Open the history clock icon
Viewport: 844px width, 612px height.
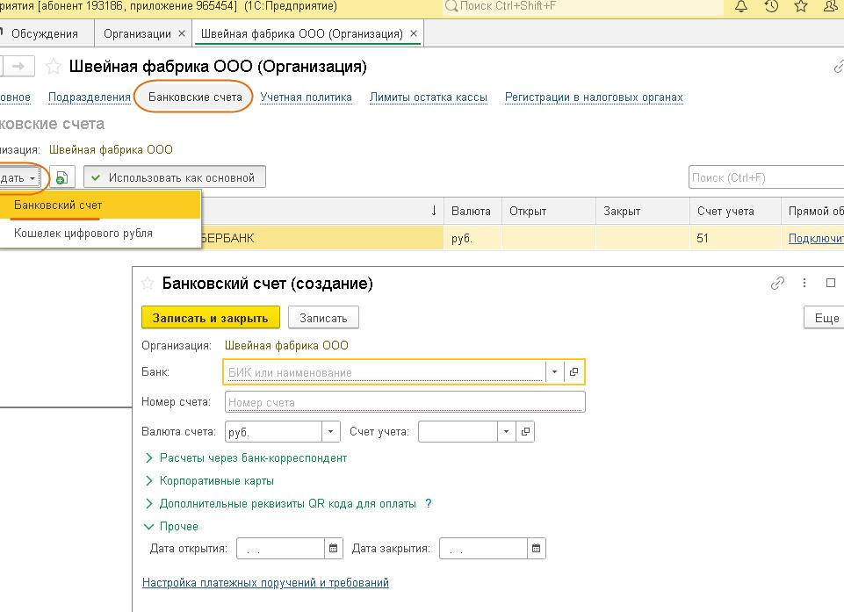(x=771, y=6)
